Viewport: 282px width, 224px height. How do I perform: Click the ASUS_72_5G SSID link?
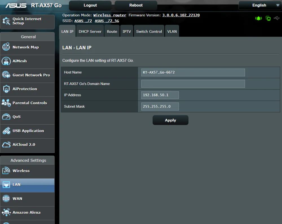point(107,21)
